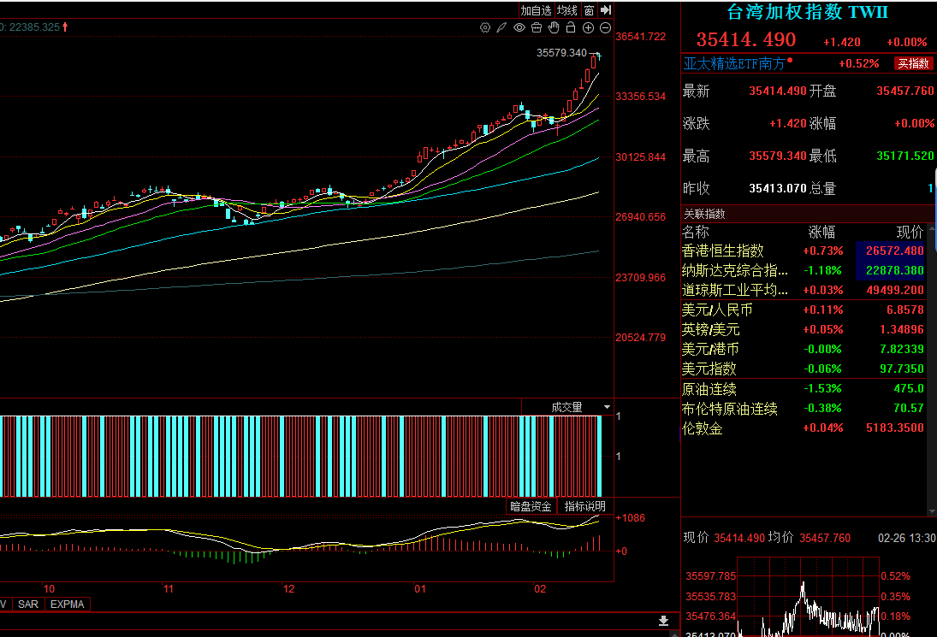Toggle the eye visibility icon on chart
Image resolution: width=937 pixels, height=637 pixels.
point(519,27)
